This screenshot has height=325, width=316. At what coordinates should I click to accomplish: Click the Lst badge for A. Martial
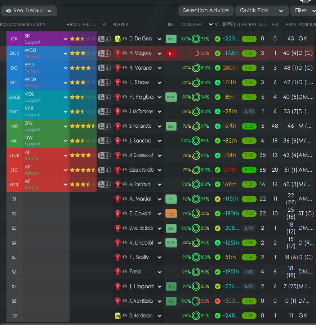(x=171, y=199)
